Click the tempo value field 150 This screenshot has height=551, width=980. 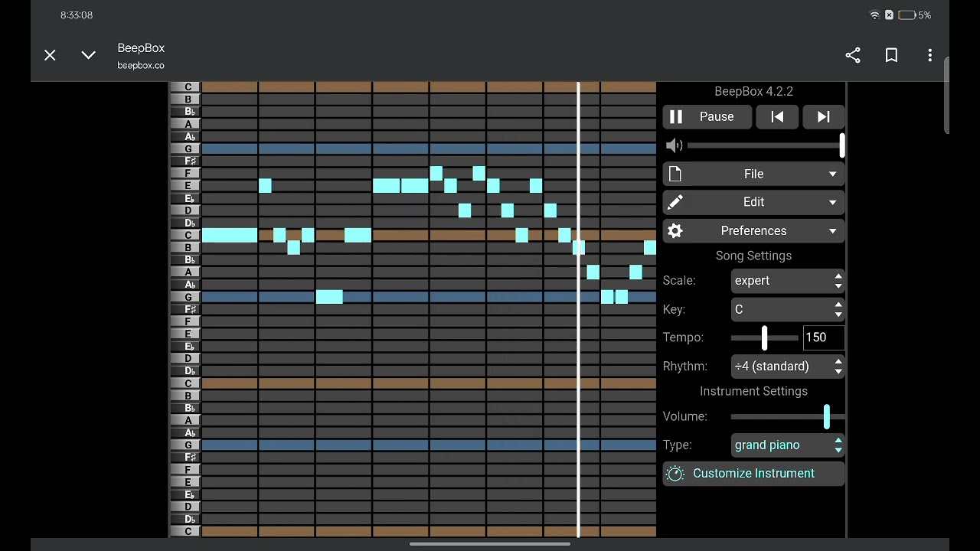(823, 337)
